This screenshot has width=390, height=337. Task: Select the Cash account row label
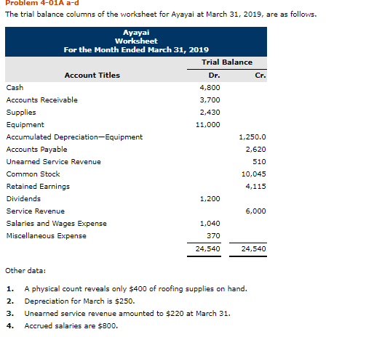pyautogui.click(x=15, y=88)
